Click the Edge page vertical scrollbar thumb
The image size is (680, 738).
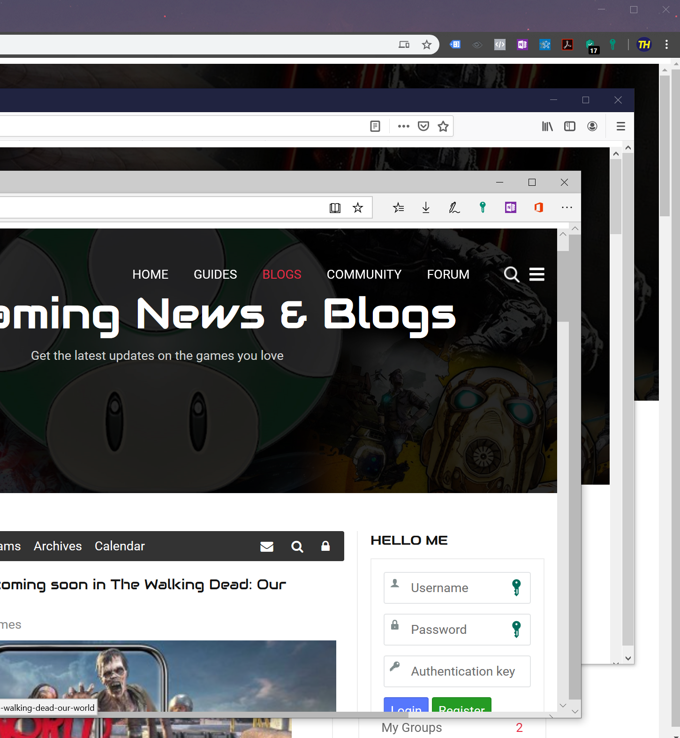click(563, 286)
